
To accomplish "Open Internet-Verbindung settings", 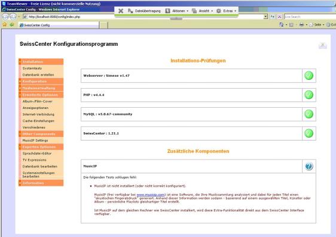I will coord(38,114).
